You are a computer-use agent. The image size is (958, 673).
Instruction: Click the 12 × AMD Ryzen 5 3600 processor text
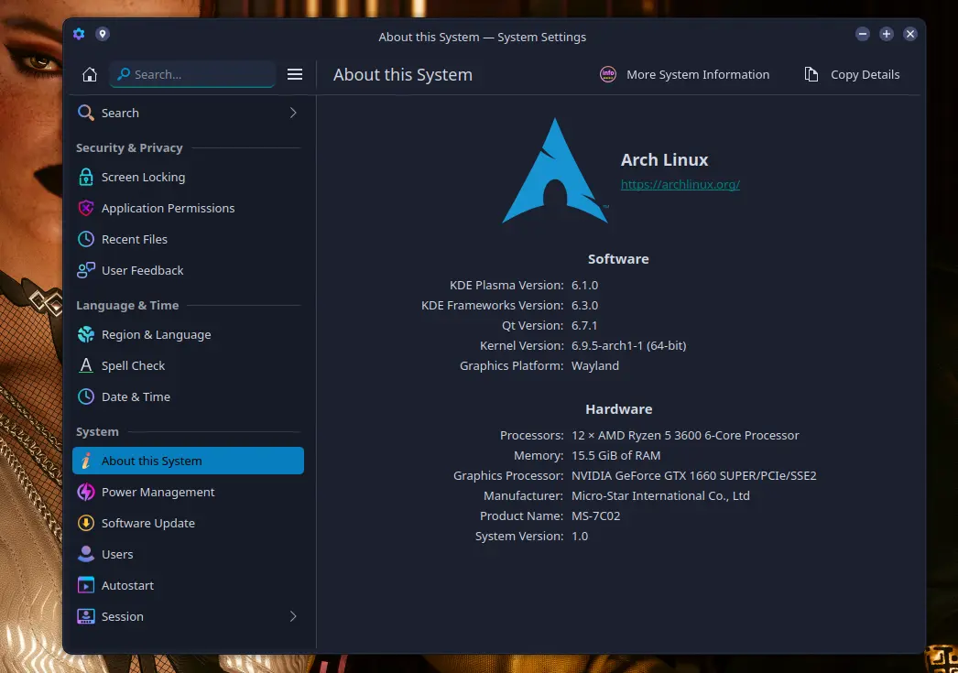pyautogui.click(x=685, y=436)
